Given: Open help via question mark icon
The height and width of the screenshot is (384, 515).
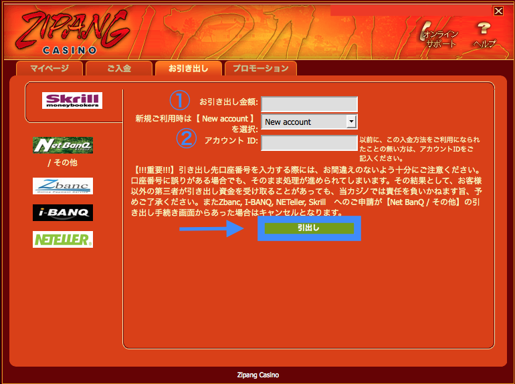Looking at the screenshot, I should tap(484, 35).
